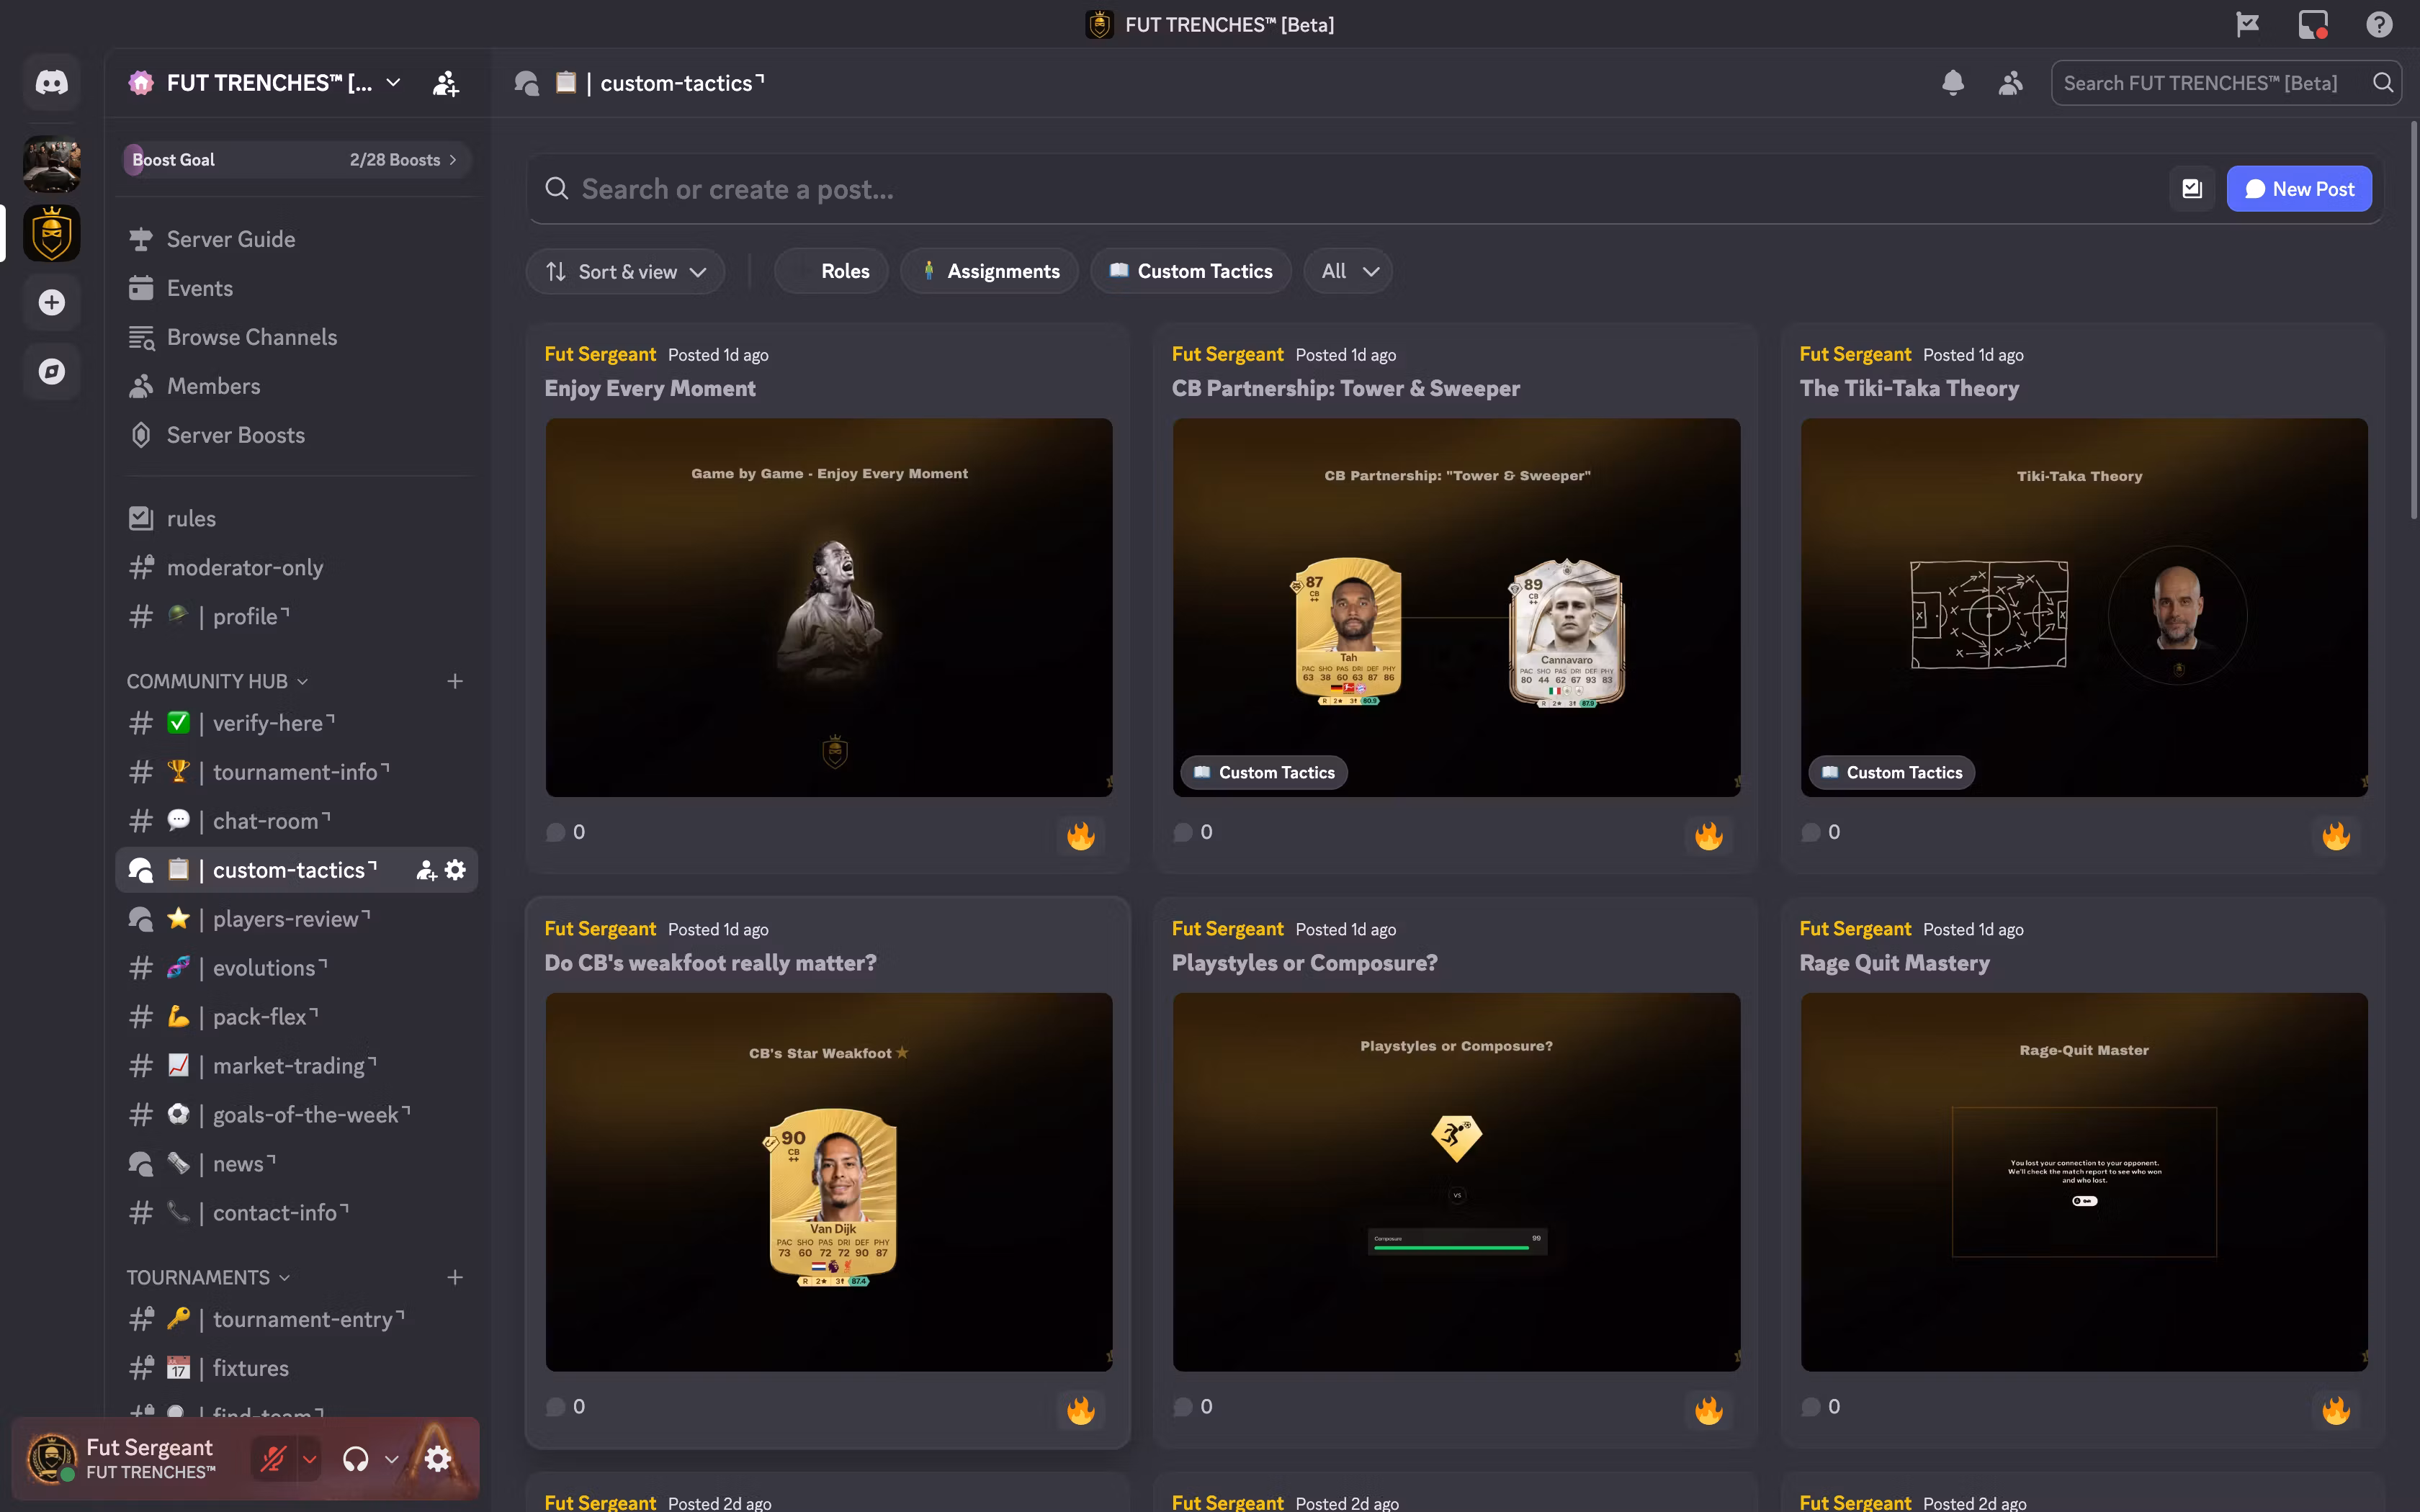2420x1512 pixels.
Task: Open the market-trading channel
Action: (296, 1066)
